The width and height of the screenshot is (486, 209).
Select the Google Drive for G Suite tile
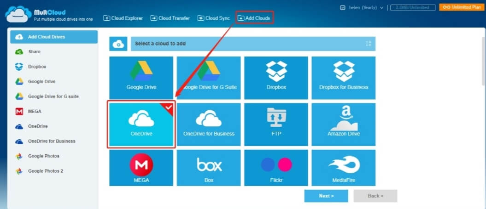[x=209, y=78]
